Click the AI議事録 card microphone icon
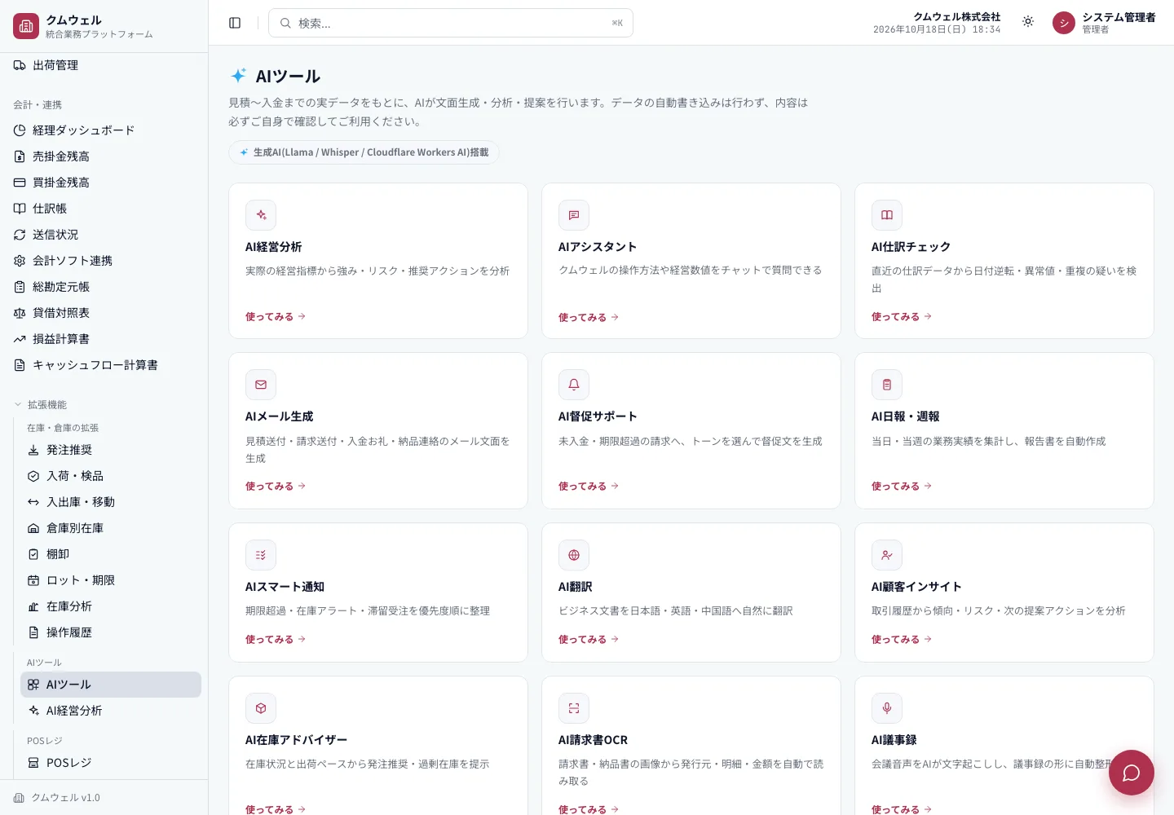Screen dimensions: 1174x815 pos(887,708)
